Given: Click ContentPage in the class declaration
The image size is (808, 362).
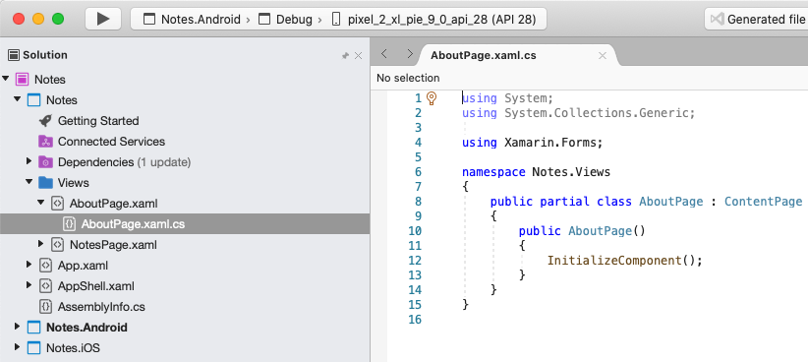Looking at the screenshot, I should click(763, 201).
